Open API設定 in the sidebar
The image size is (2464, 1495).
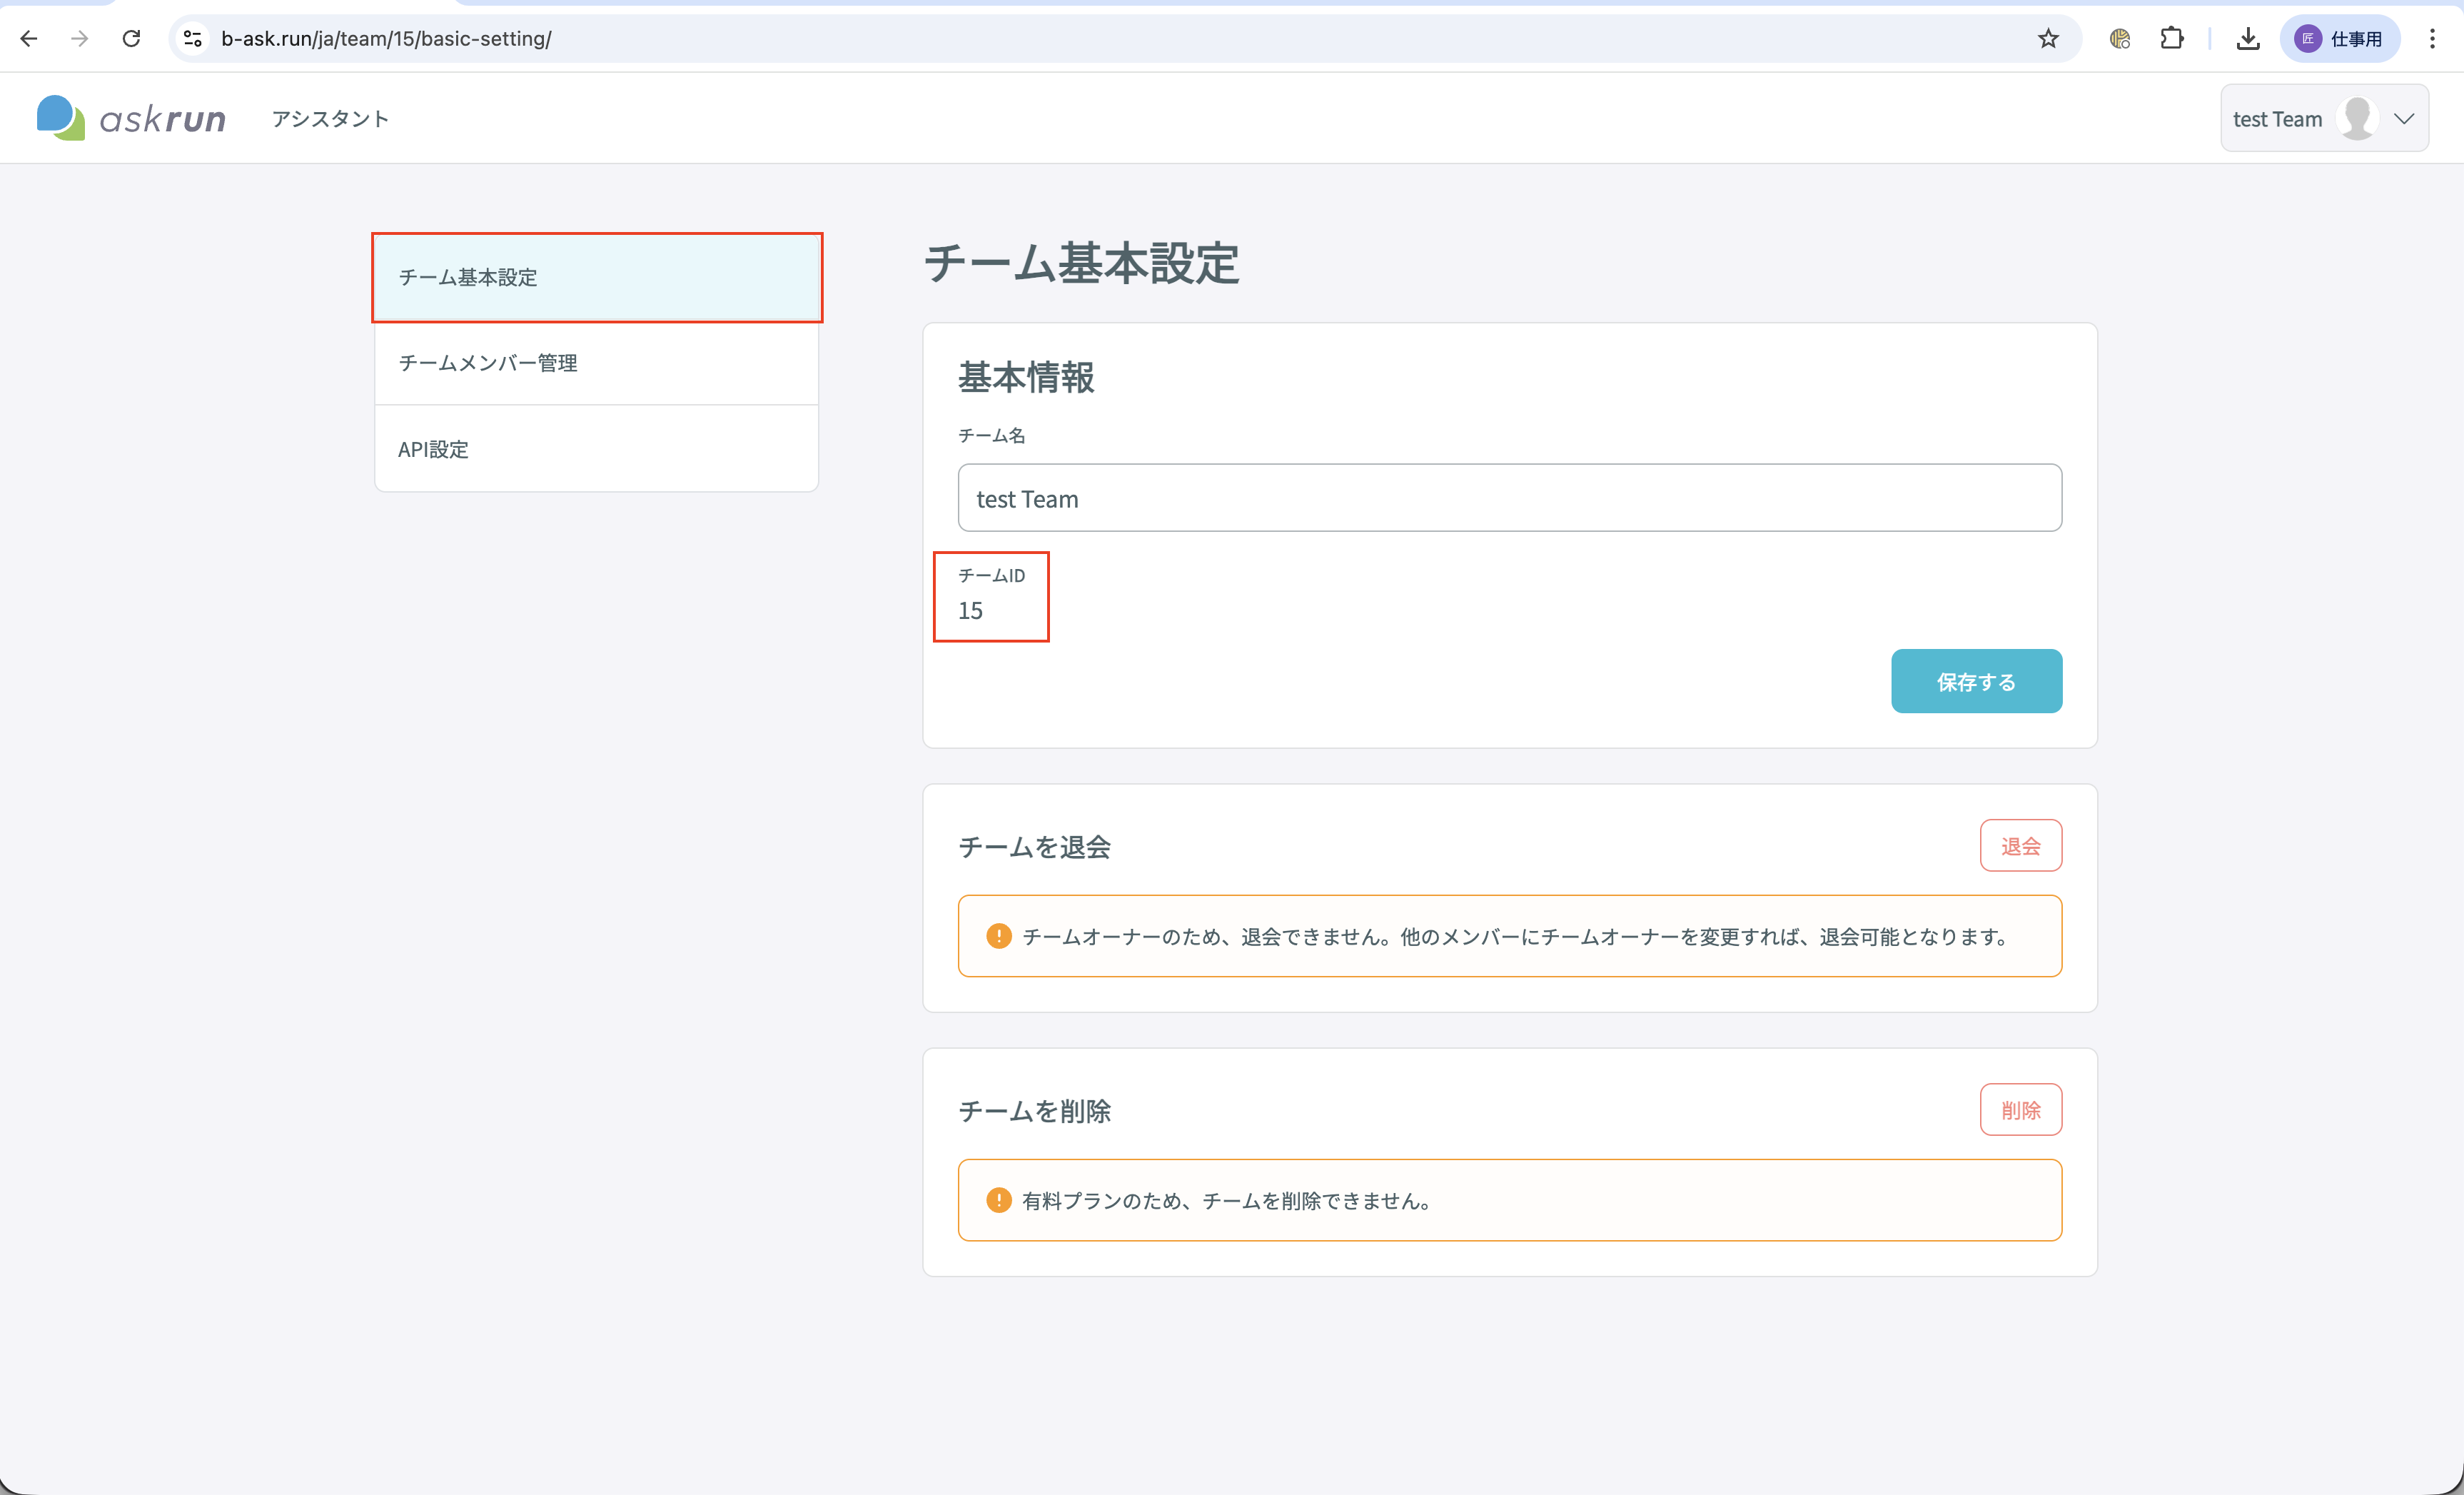coord(597,449)
